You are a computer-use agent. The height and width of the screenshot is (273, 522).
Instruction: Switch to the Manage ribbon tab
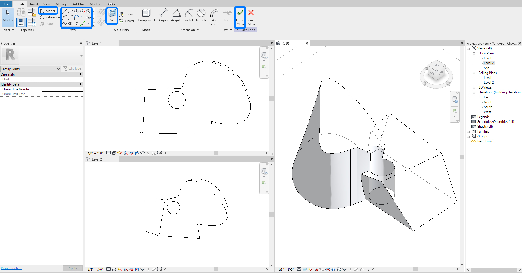pos(61,4)
